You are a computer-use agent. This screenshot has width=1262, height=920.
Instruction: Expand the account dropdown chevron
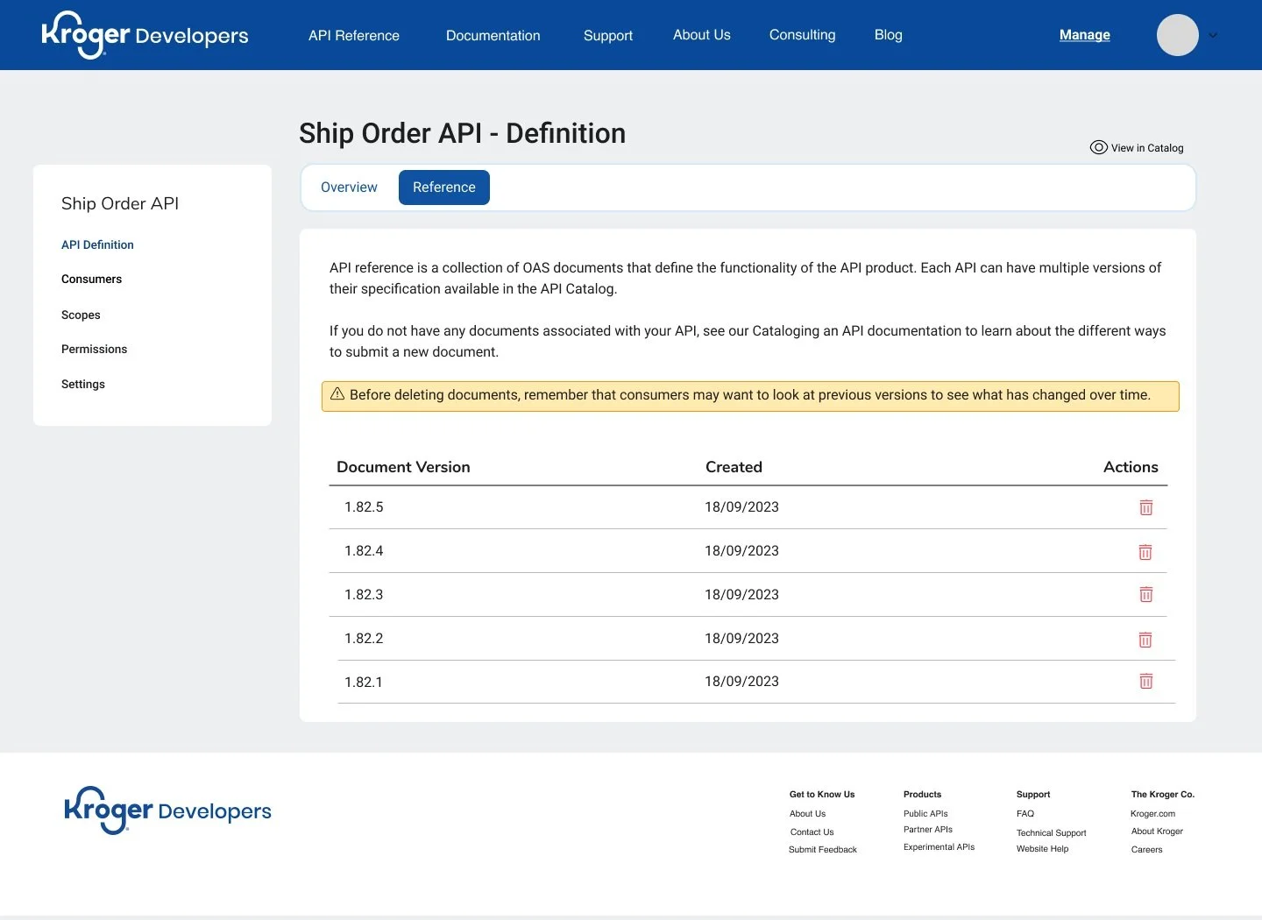(1213, 36)
